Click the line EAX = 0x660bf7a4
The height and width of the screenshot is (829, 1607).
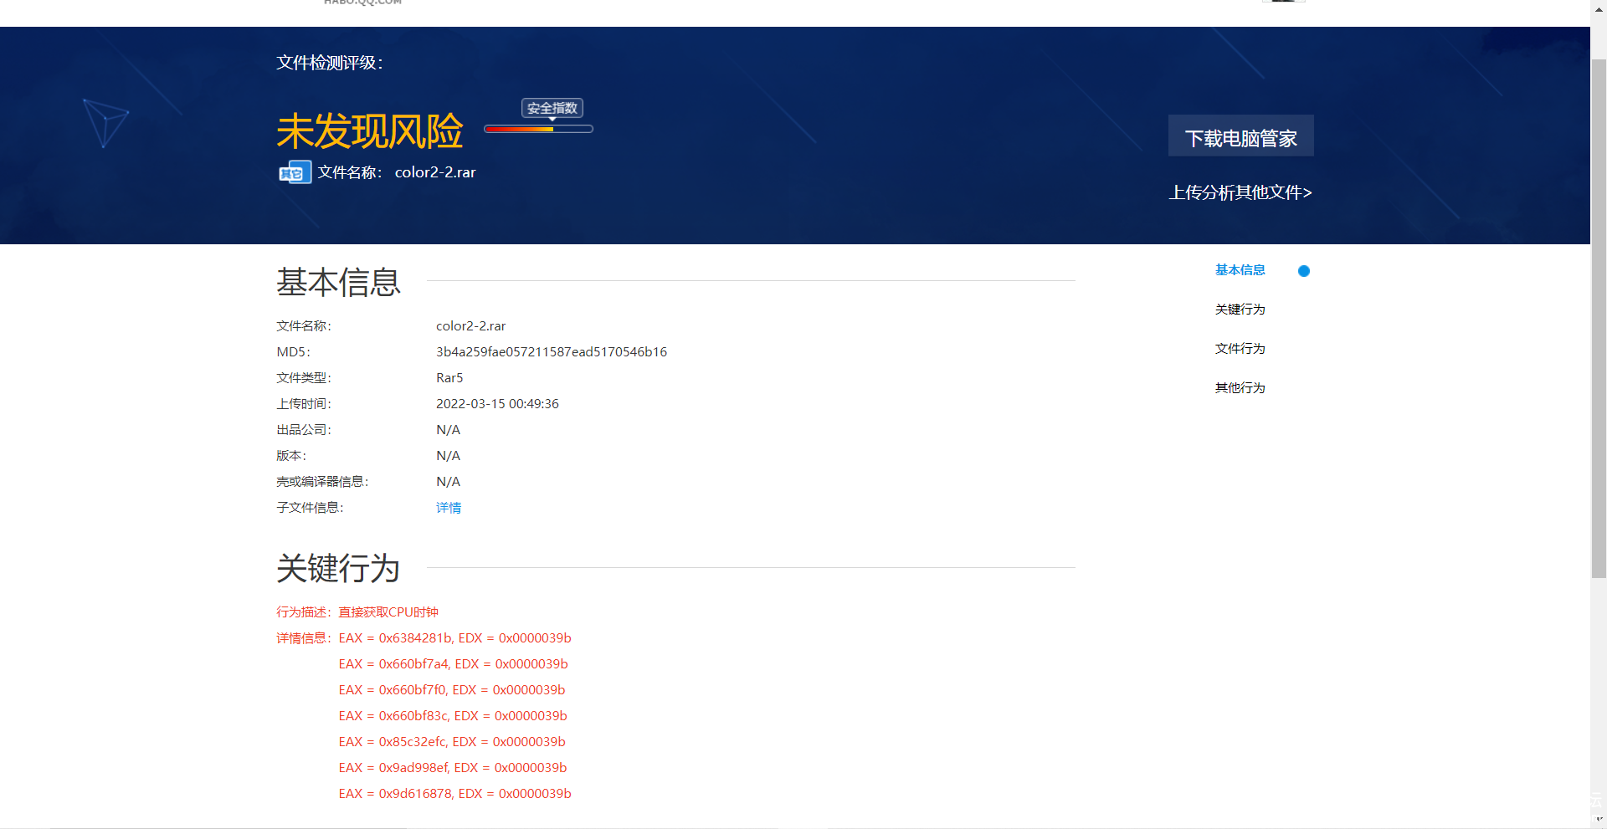coord(453,664)
